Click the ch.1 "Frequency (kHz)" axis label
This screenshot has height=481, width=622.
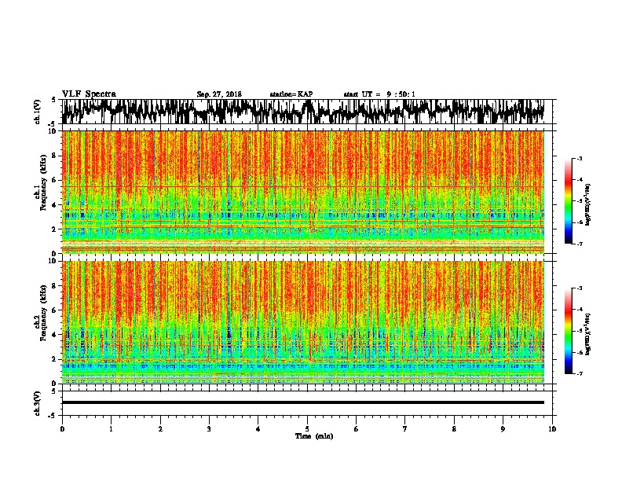click(x=43, y=183)
